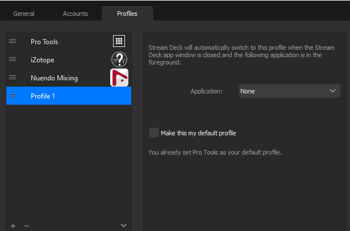Click the drag handle beside Nuendo Mixing
Image resolution: width=350 pixels, height=231 pixels.
[x=13, y=78]
